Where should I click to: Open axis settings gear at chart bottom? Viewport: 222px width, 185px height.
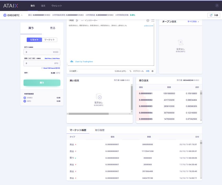tap(153, 71)
